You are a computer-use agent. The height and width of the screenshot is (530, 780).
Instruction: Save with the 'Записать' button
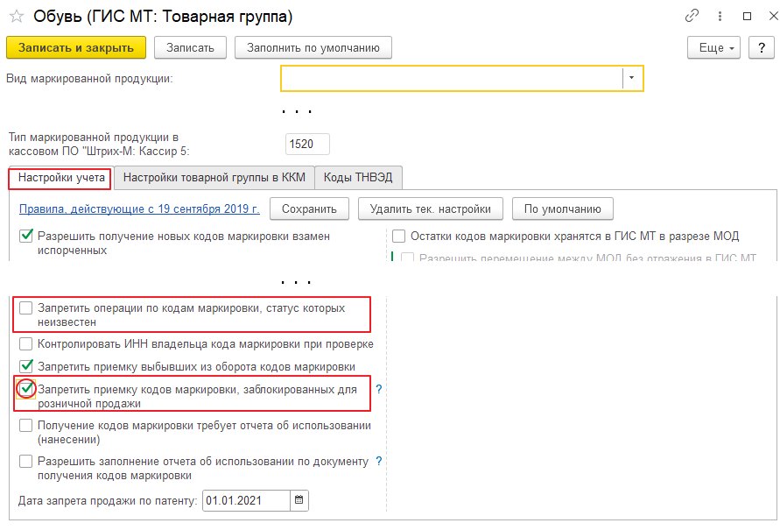190,48
